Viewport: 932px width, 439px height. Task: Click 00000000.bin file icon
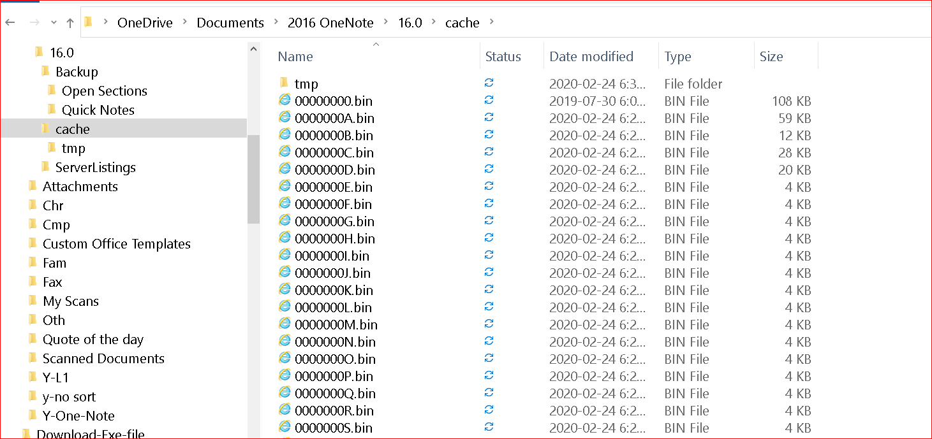(x=285, y=100)
